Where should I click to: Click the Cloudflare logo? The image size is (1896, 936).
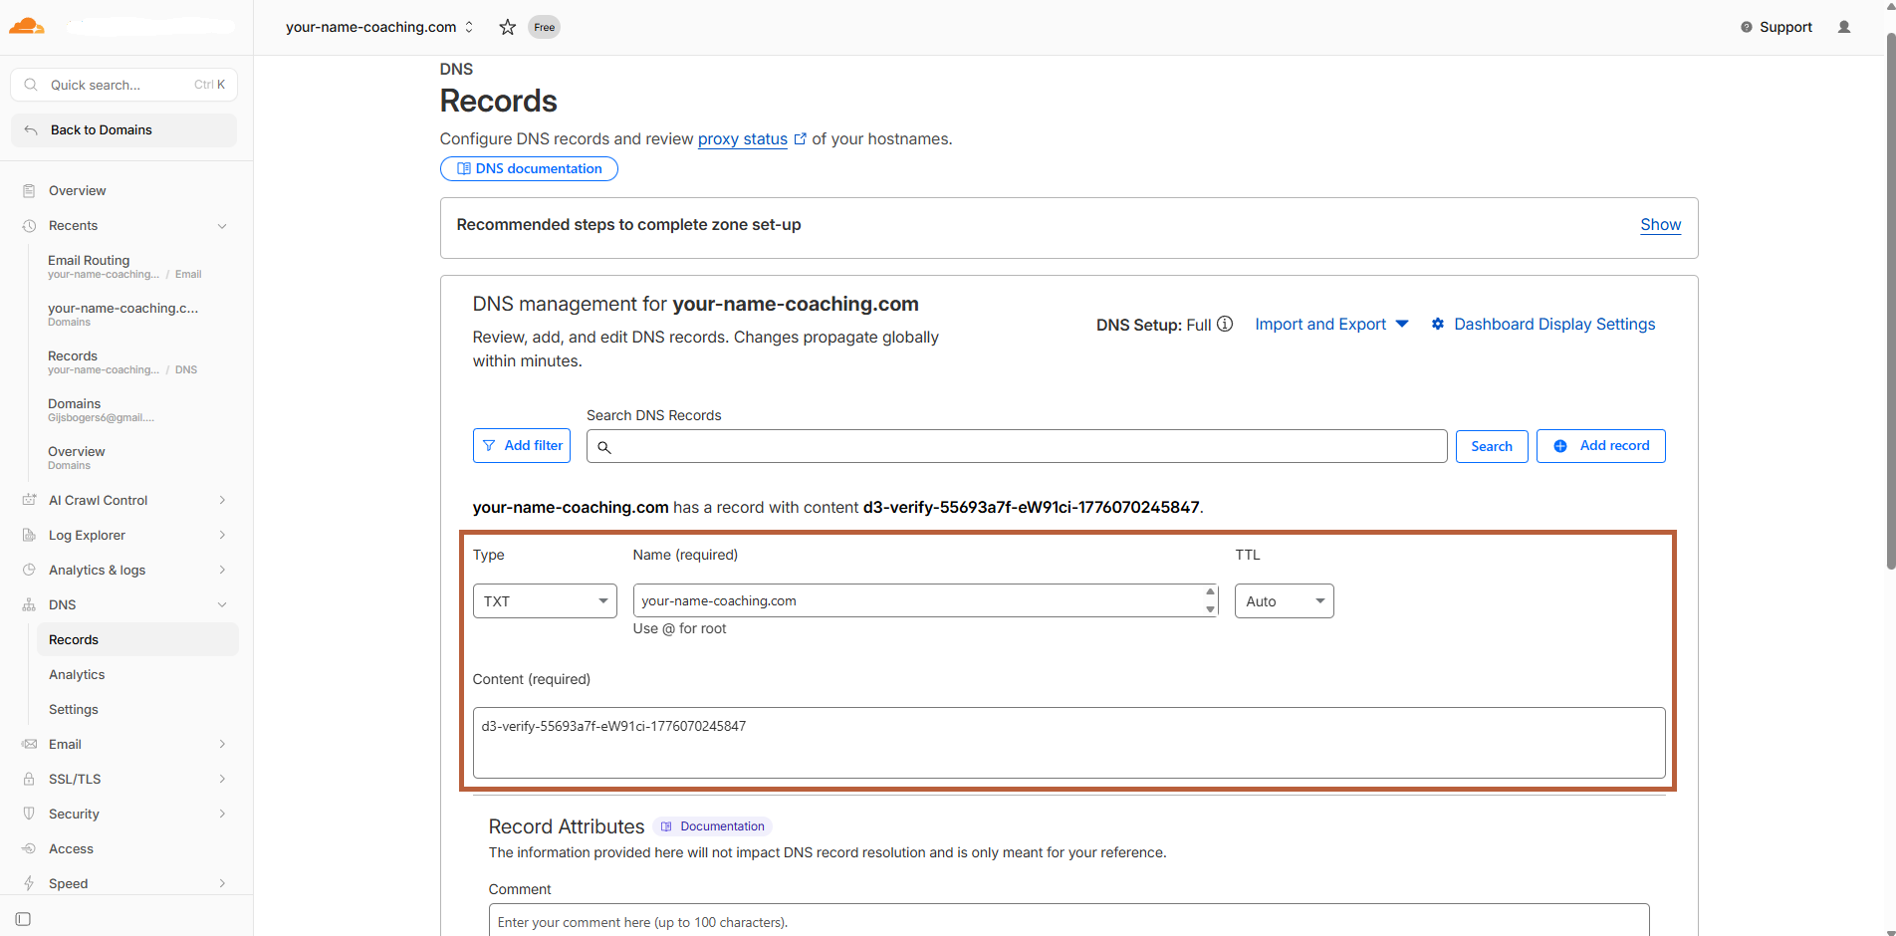click(x=26, y=26)
